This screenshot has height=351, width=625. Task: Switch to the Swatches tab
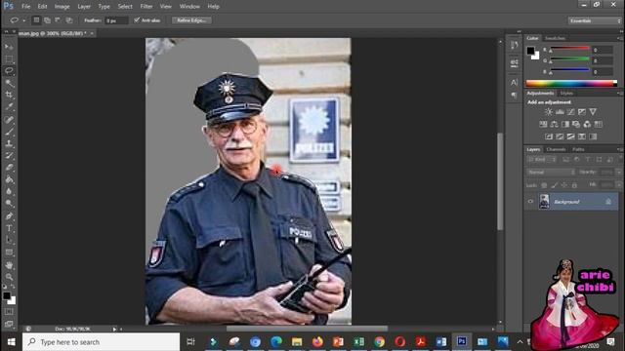555,38
